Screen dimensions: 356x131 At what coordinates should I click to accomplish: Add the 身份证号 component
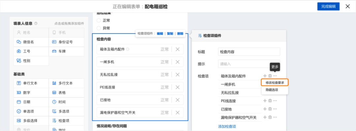[67, 42]
